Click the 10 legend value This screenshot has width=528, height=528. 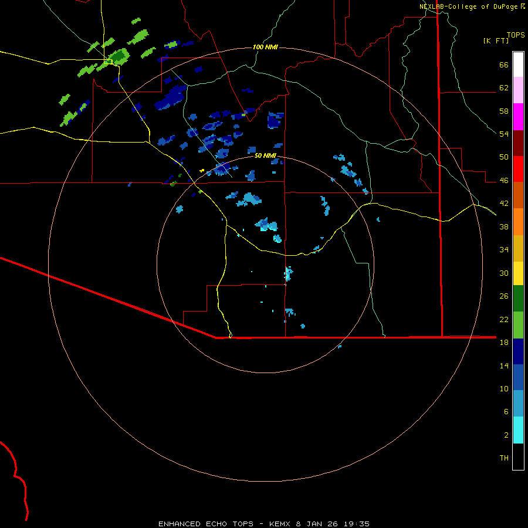[x=504, y=388]
